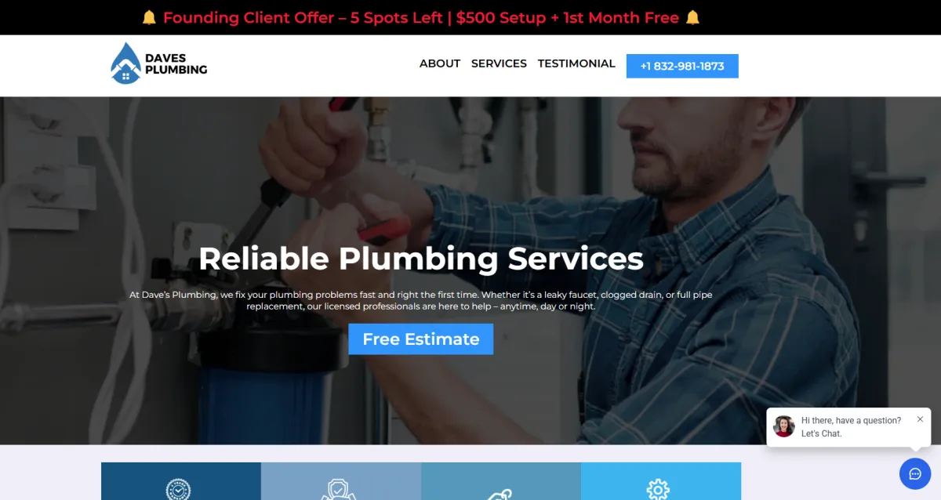941x500 pixels.
Task: Click the DAVES PLUMBING brand text
Action: click(x=176, y=63)
